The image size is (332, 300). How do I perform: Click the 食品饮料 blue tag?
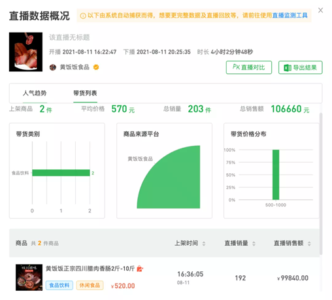[59, 285]
